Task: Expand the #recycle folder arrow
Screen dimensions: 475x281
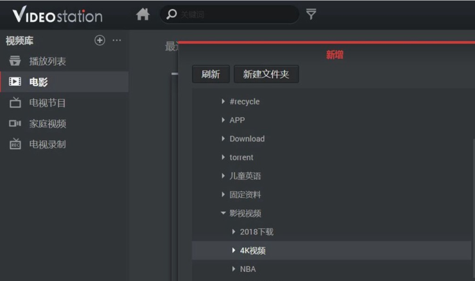Action: 223,102
